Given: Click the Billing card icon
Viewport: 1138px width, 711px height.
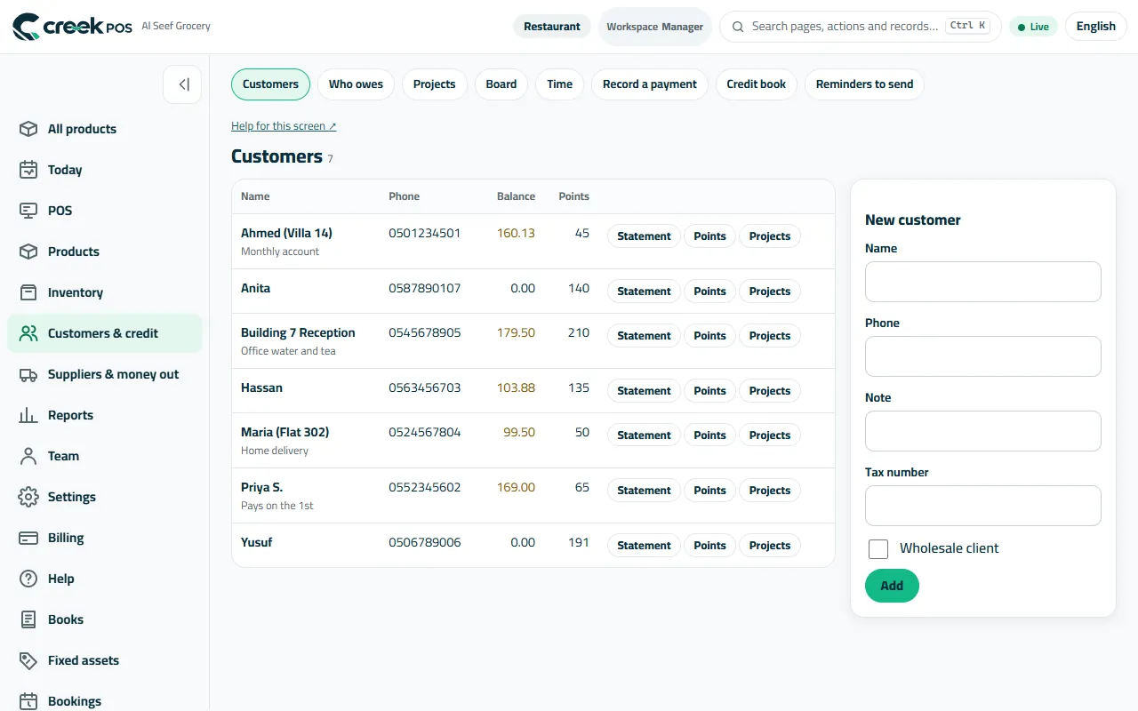Looking at the screenshot, I should point(28,538).
